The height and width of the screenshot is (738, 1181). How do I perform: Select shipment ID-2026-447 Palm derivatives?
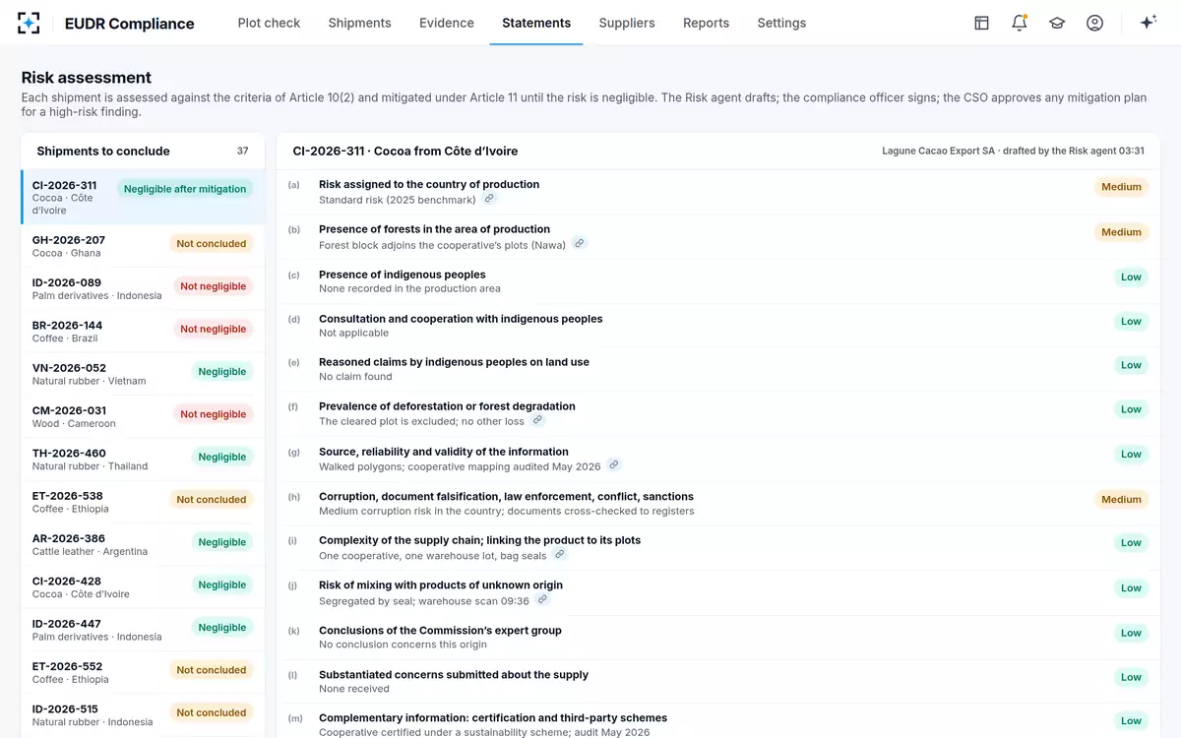[144, 630]
